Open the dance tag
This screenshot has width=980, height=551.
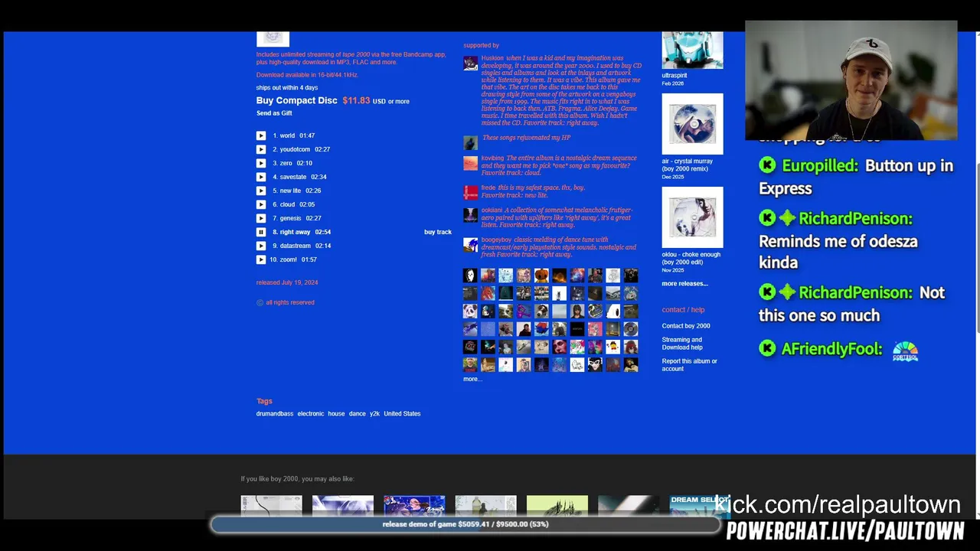coord(358,413)
